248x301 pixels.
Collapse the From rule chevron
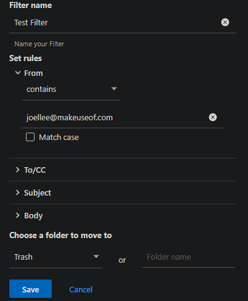(18, 73)
